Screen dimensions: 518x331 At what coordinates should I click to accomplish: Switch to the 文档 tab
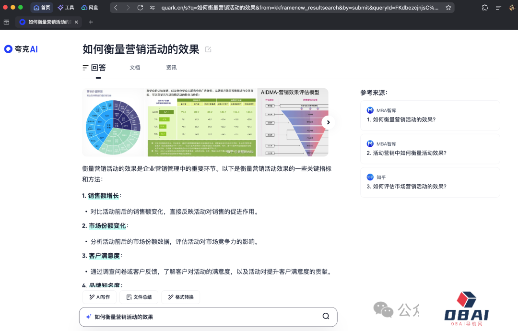135,68
